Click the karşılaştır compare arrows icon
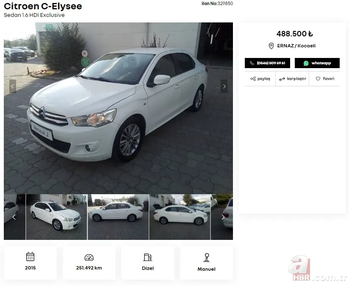Viewport: 349px width, 286px height. click(x=283, y=78)
